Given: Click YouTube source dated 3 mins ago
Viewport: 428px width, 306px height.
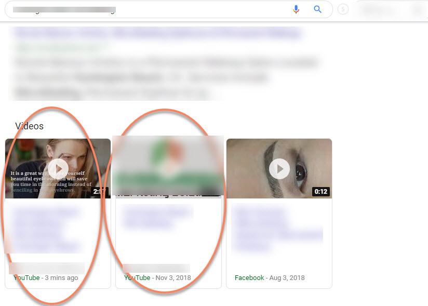Looking at the screenshot, I should [x=46, y=277].
